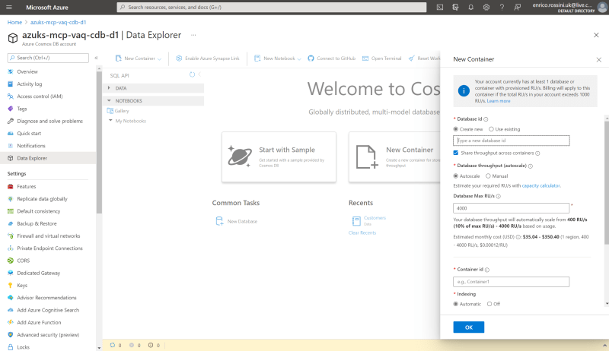Collapse the My Notebooks node

[110, 121]
